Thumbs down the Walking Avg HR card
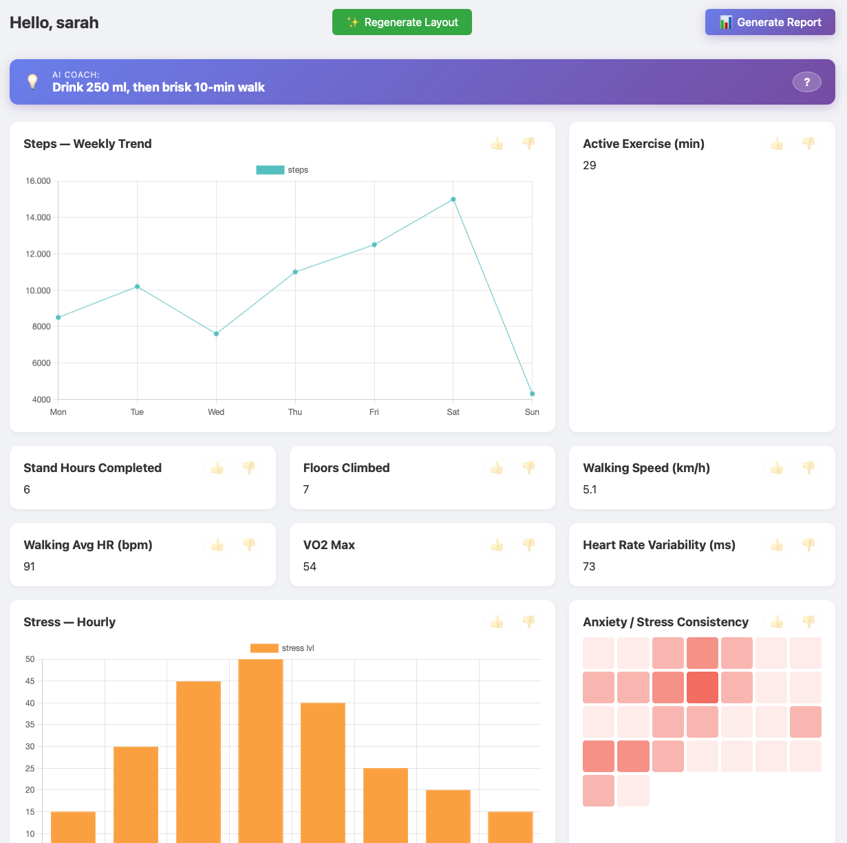 249,545
